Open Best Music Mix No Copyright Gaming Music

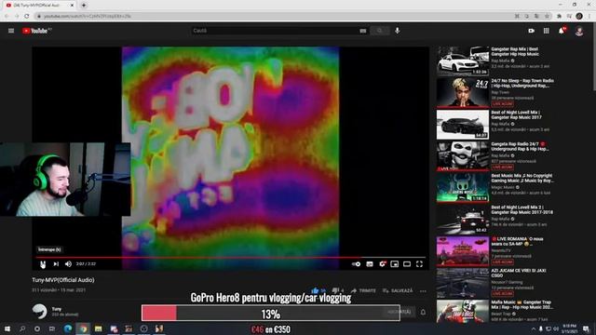[x=522, y=178]
